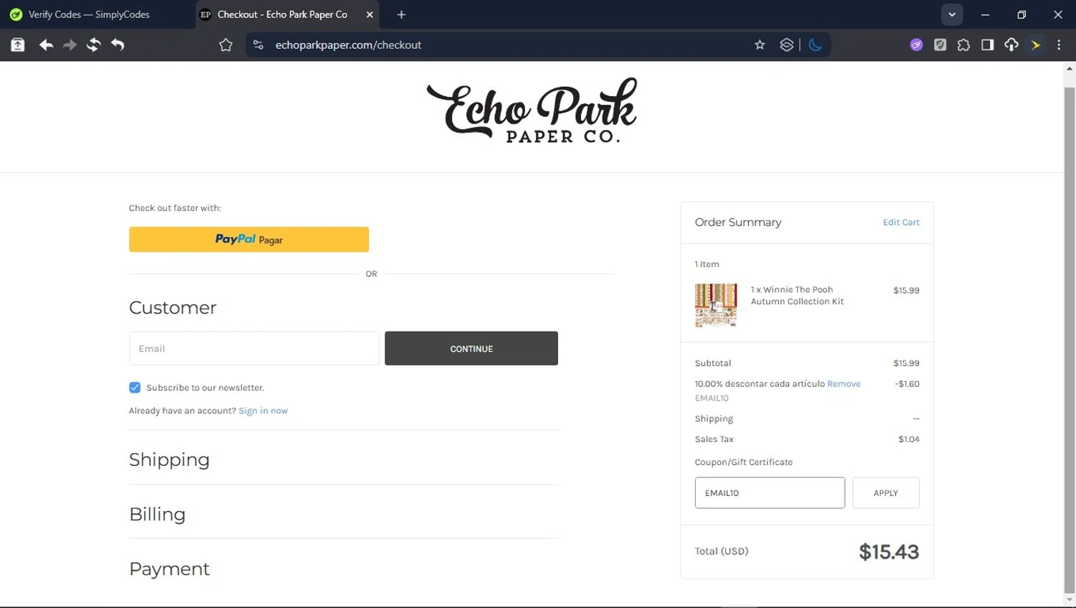Click the 1 Item count text

pos(707,264)
